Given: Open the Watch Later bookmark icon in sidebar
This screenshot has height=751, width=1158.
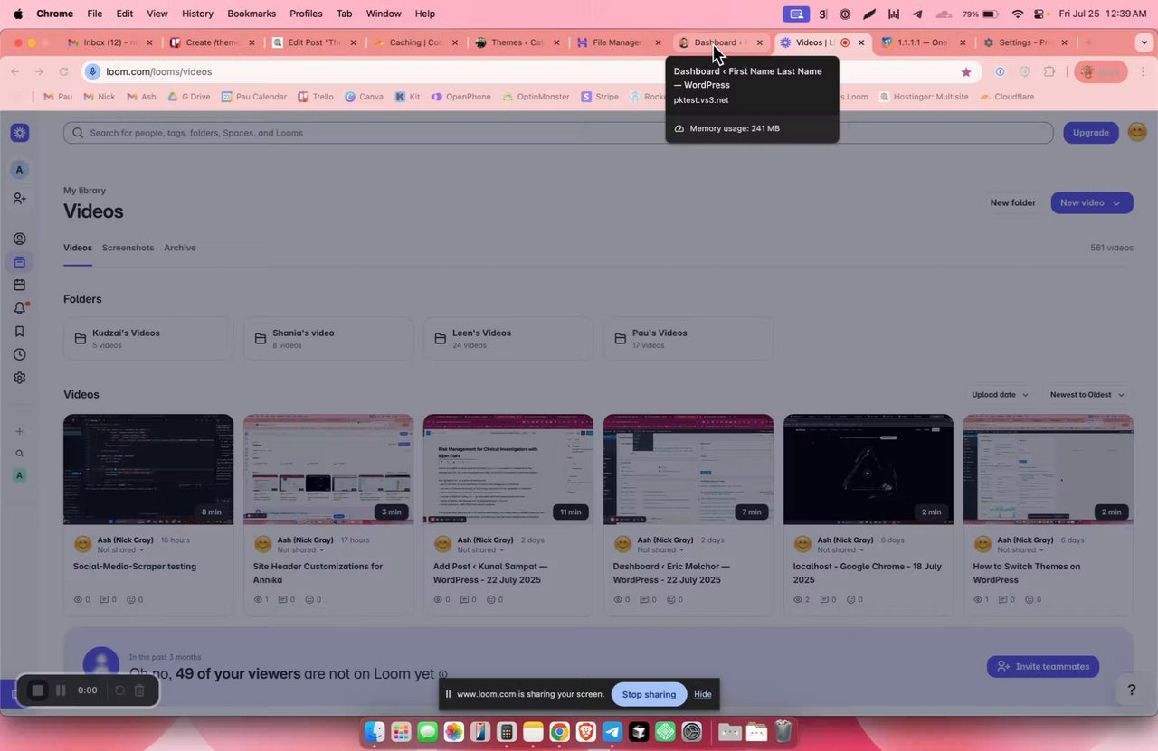Looking at the screenshot, I should point(20,332).
